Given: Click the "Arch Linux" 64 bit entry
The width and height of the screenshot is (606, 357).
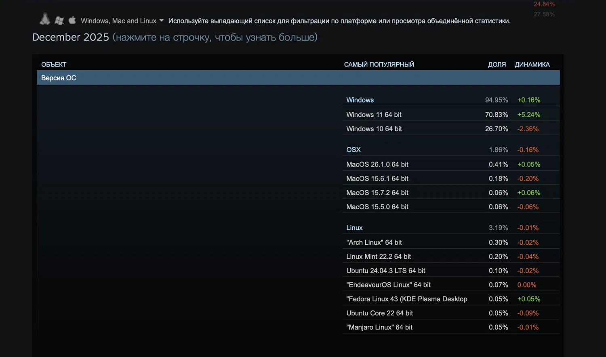Looking at the screenshot, I should pyautogui.click(x=374, y=242).
